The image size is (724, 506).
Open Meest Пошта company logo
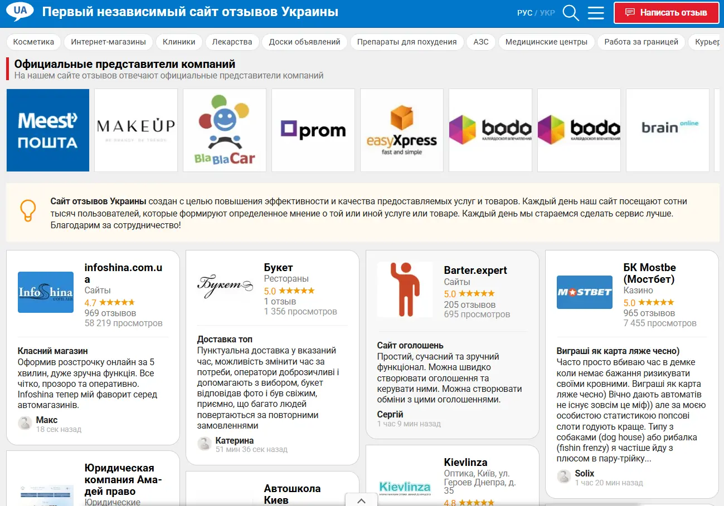(48, 130)
